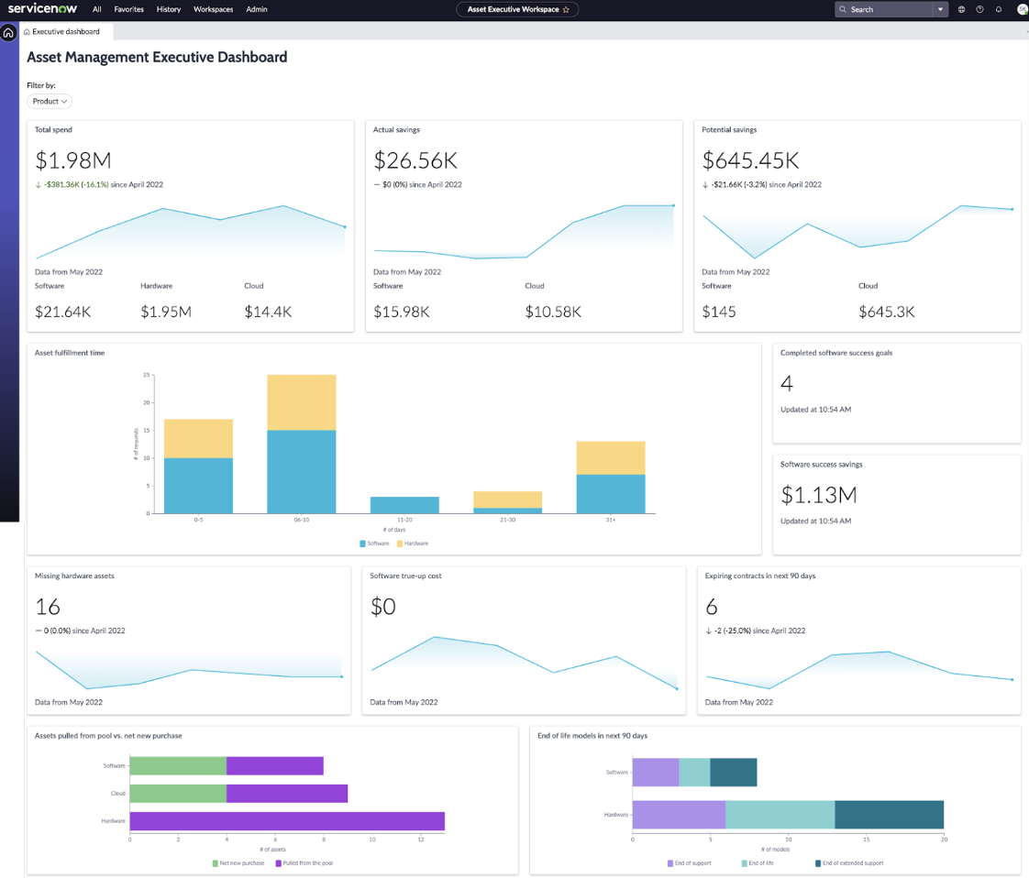The height and width of the screenshot is (878, 1029).
Task: Click Software potential savings $145
Action: tap(719, 313)
